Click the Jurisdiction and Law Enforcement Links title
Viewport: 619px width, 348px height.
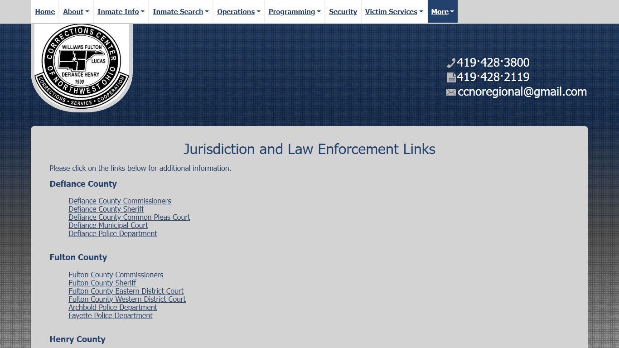[x=309, y=149]
